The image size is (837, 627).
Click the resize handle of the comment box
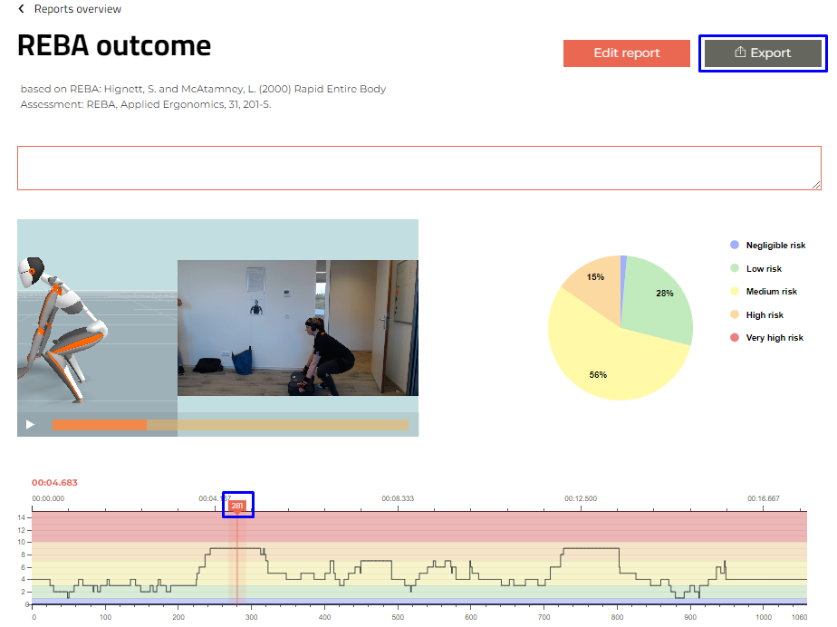coord(816,185)
